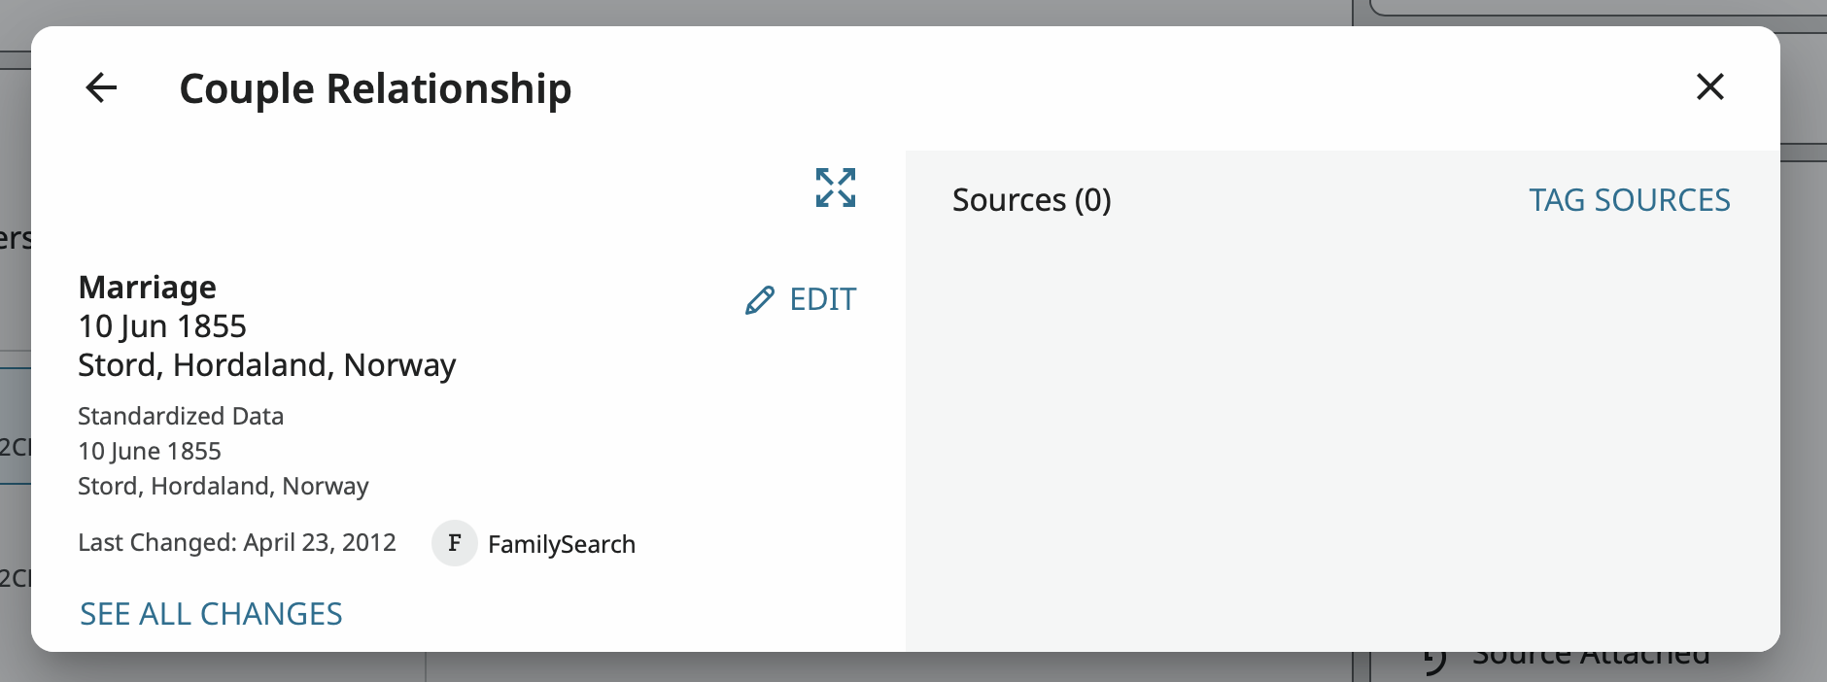
Task: Click the empty gray sources panel area
Action: click(x=1341, y=427)
